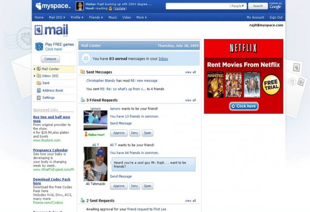310x212 pixels.
Task: Mark iamcro's friend request as Spam
Action: 148,133
